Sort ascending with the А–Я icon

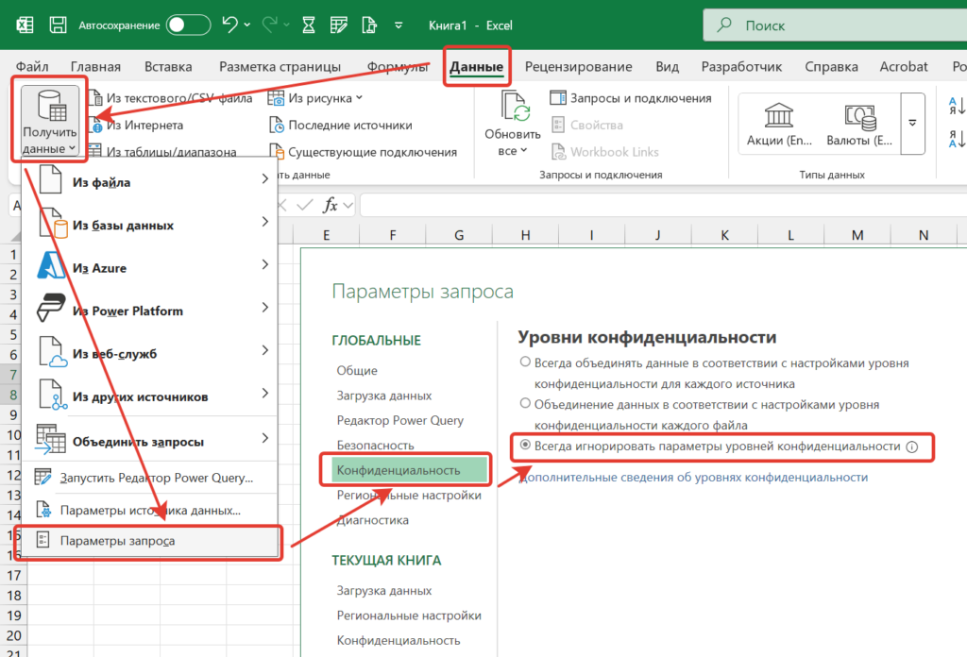tap(957, 106)
